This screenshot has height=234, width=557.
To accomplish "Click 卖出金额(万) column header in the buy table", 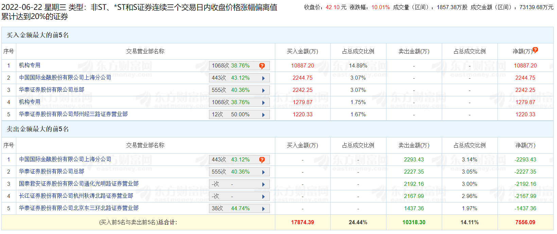I will [x=414, y=52].
